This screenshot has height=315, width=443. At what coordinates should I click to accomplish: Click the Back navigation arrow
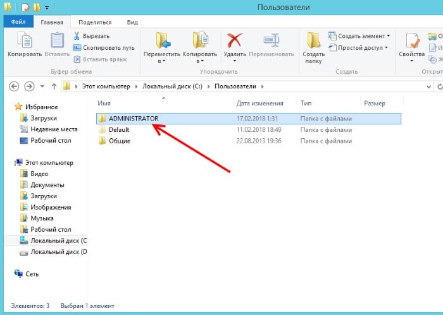coord(13,86)
